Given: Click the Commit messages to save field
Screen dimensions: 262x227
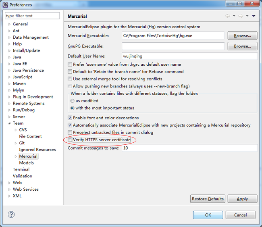Looking at the screenshot, I should pos(190,148).
